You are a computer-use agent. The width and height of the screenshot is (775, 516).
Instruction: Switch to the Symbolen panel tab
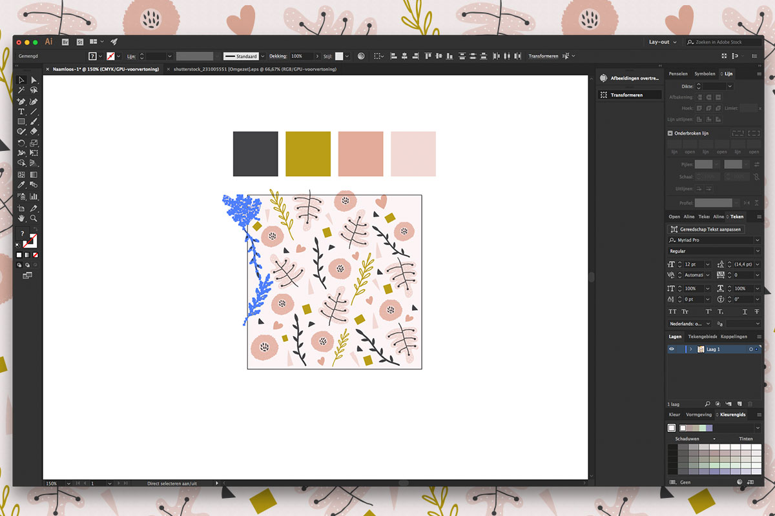pyautogui.click(x=705, y=74)
